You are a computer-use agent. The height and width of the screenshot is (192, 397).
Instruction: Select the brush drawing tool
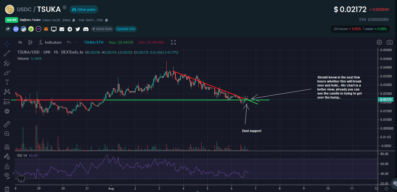[x=7, y=72]
